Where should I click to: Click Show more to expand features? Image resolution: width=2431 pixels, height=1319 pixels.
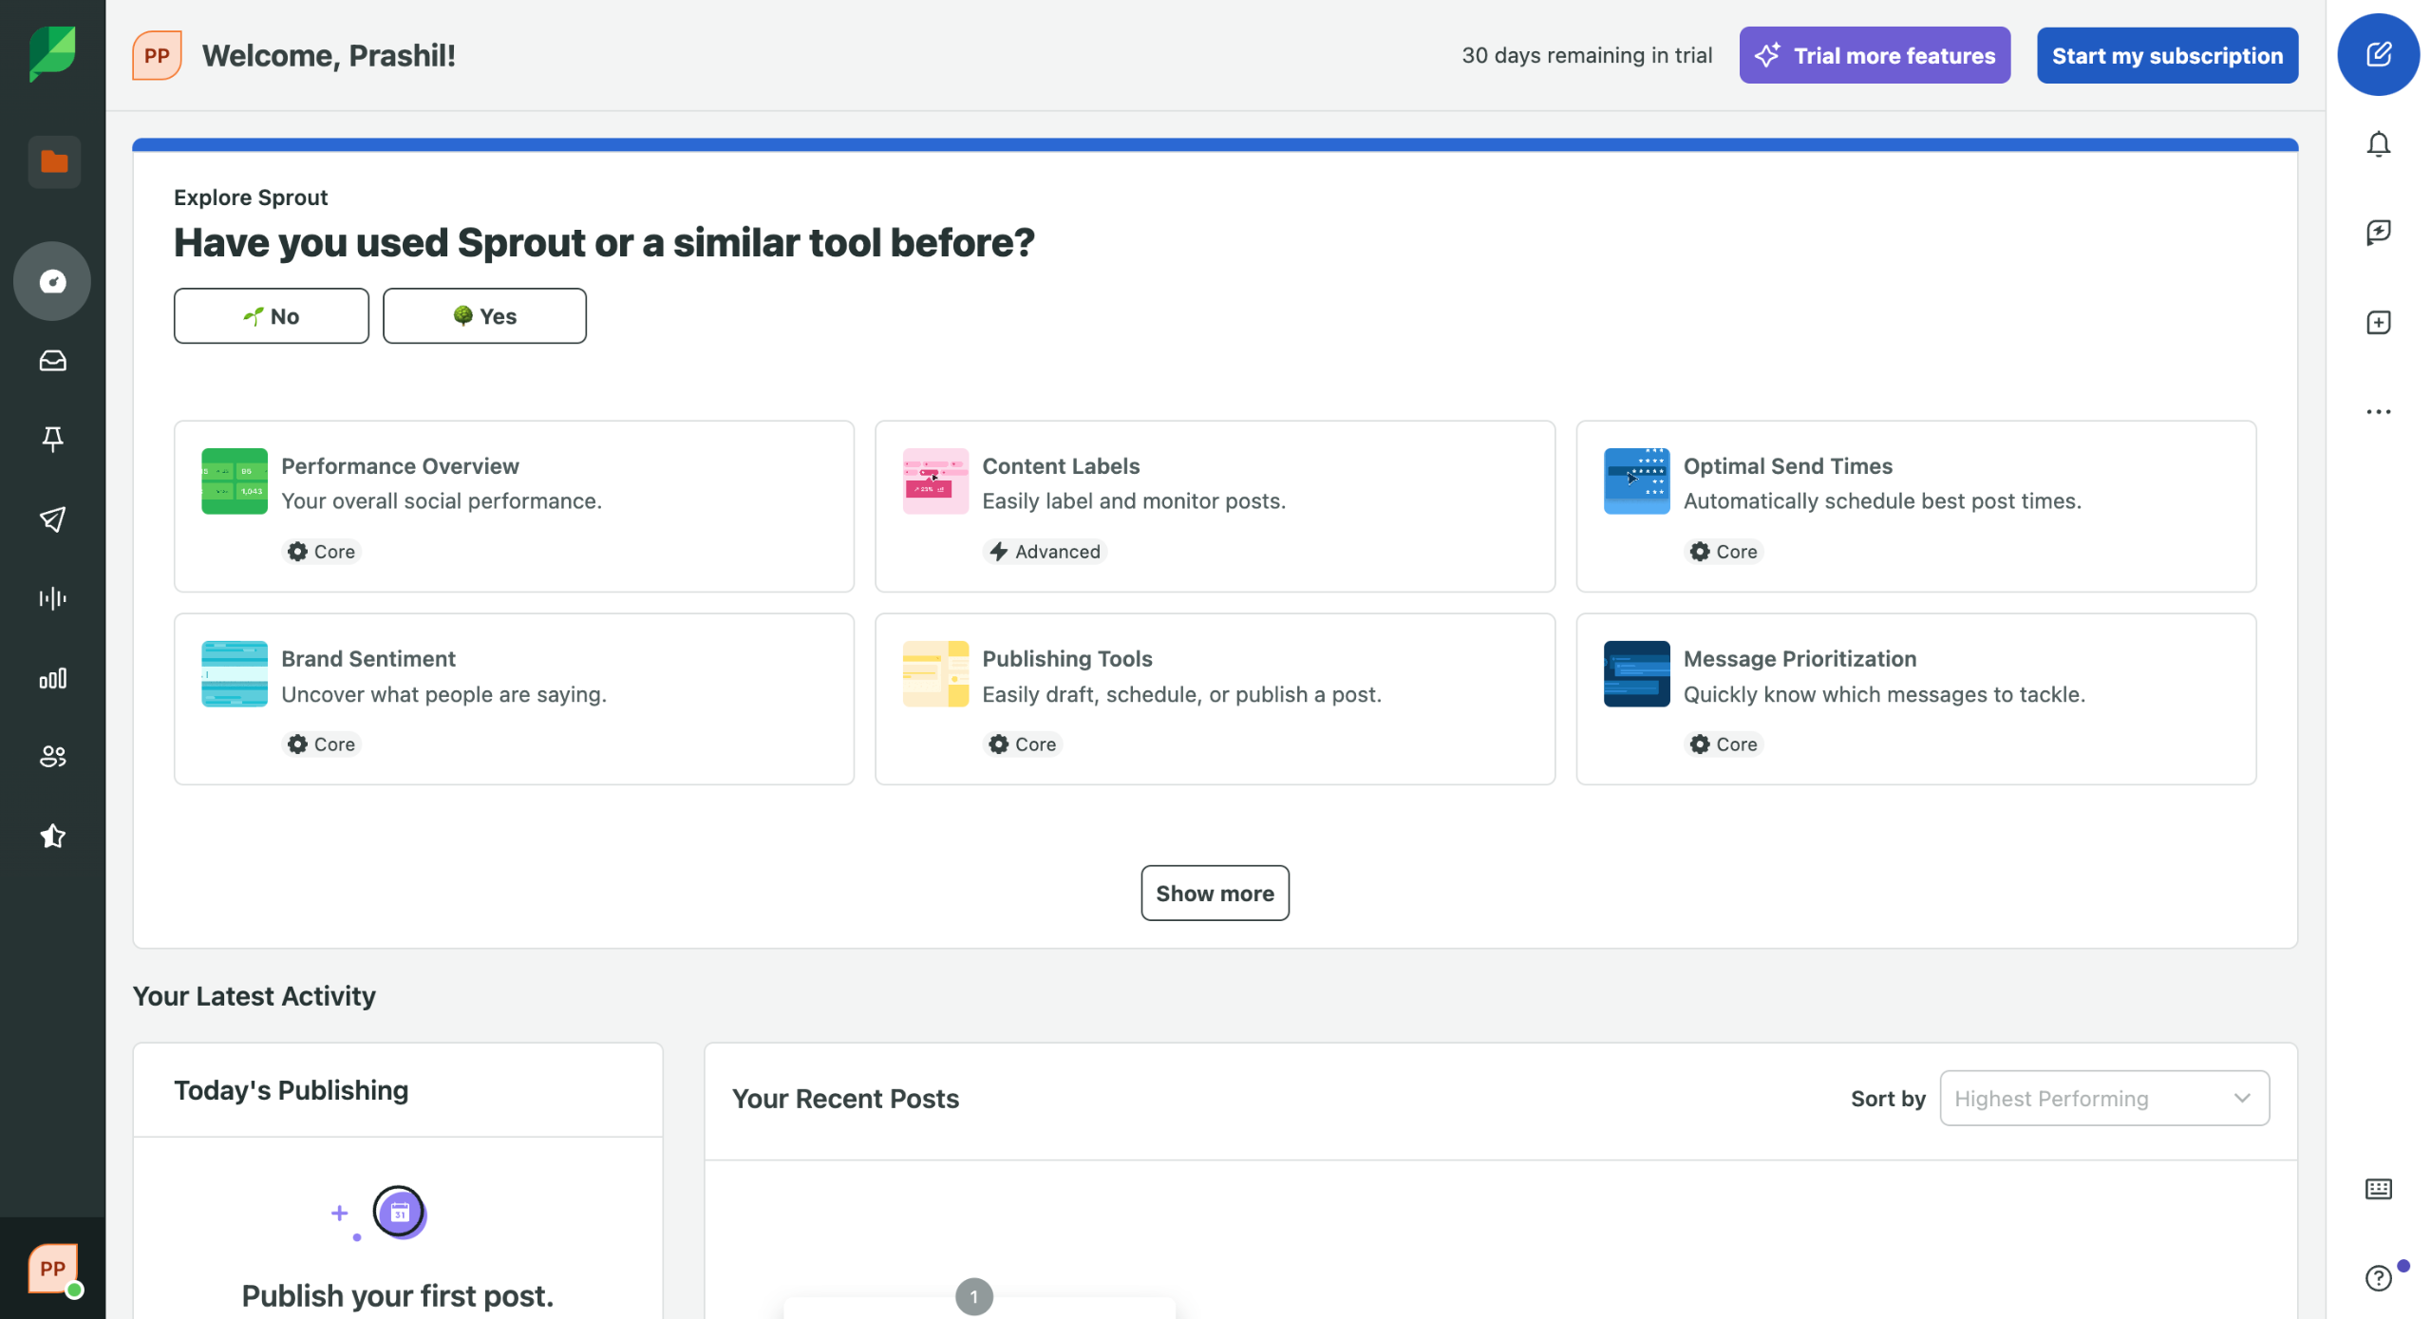(1214, 893)
